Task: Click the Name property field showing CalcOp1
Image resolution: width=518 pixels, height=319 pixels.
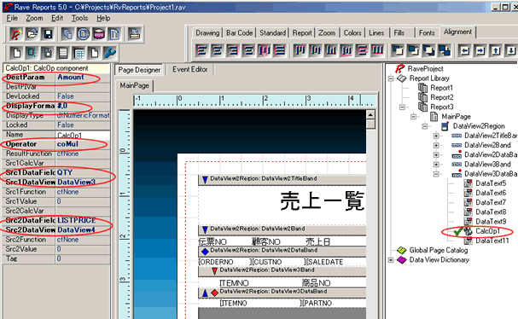Action: 83,135
